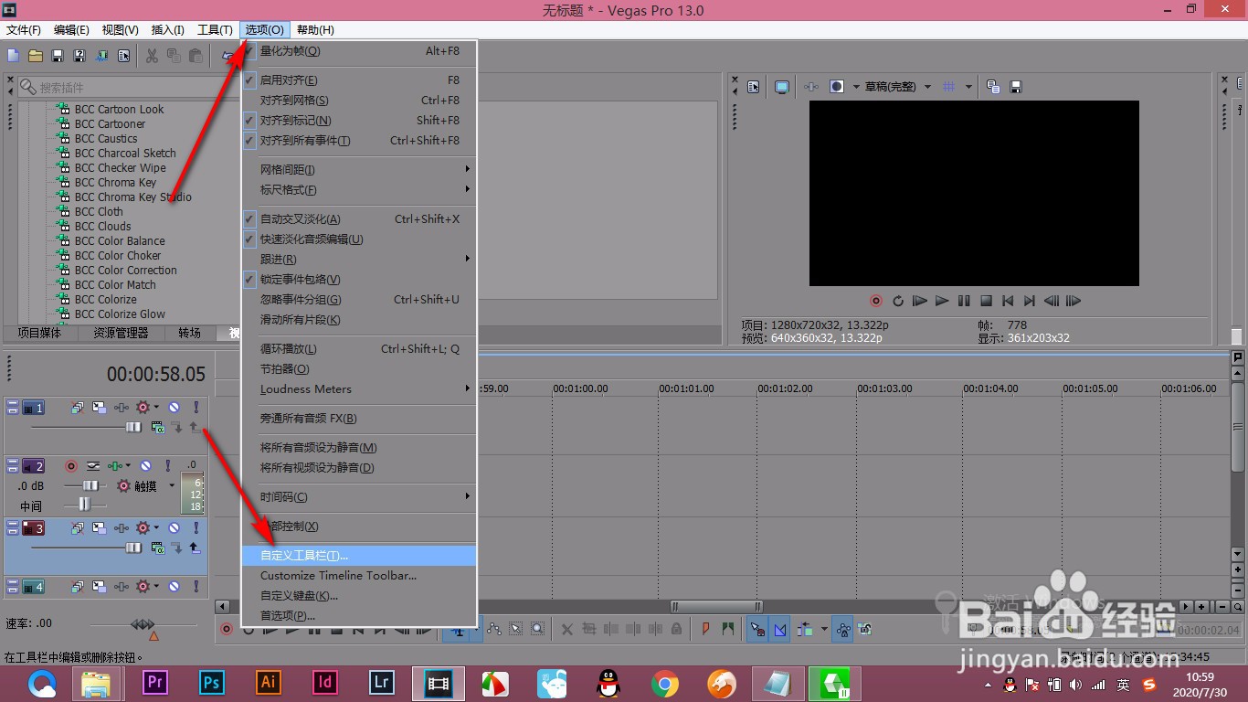Click the Paste clipboard icon
This screenshot has height=702, width=1248.
[196, 56]
